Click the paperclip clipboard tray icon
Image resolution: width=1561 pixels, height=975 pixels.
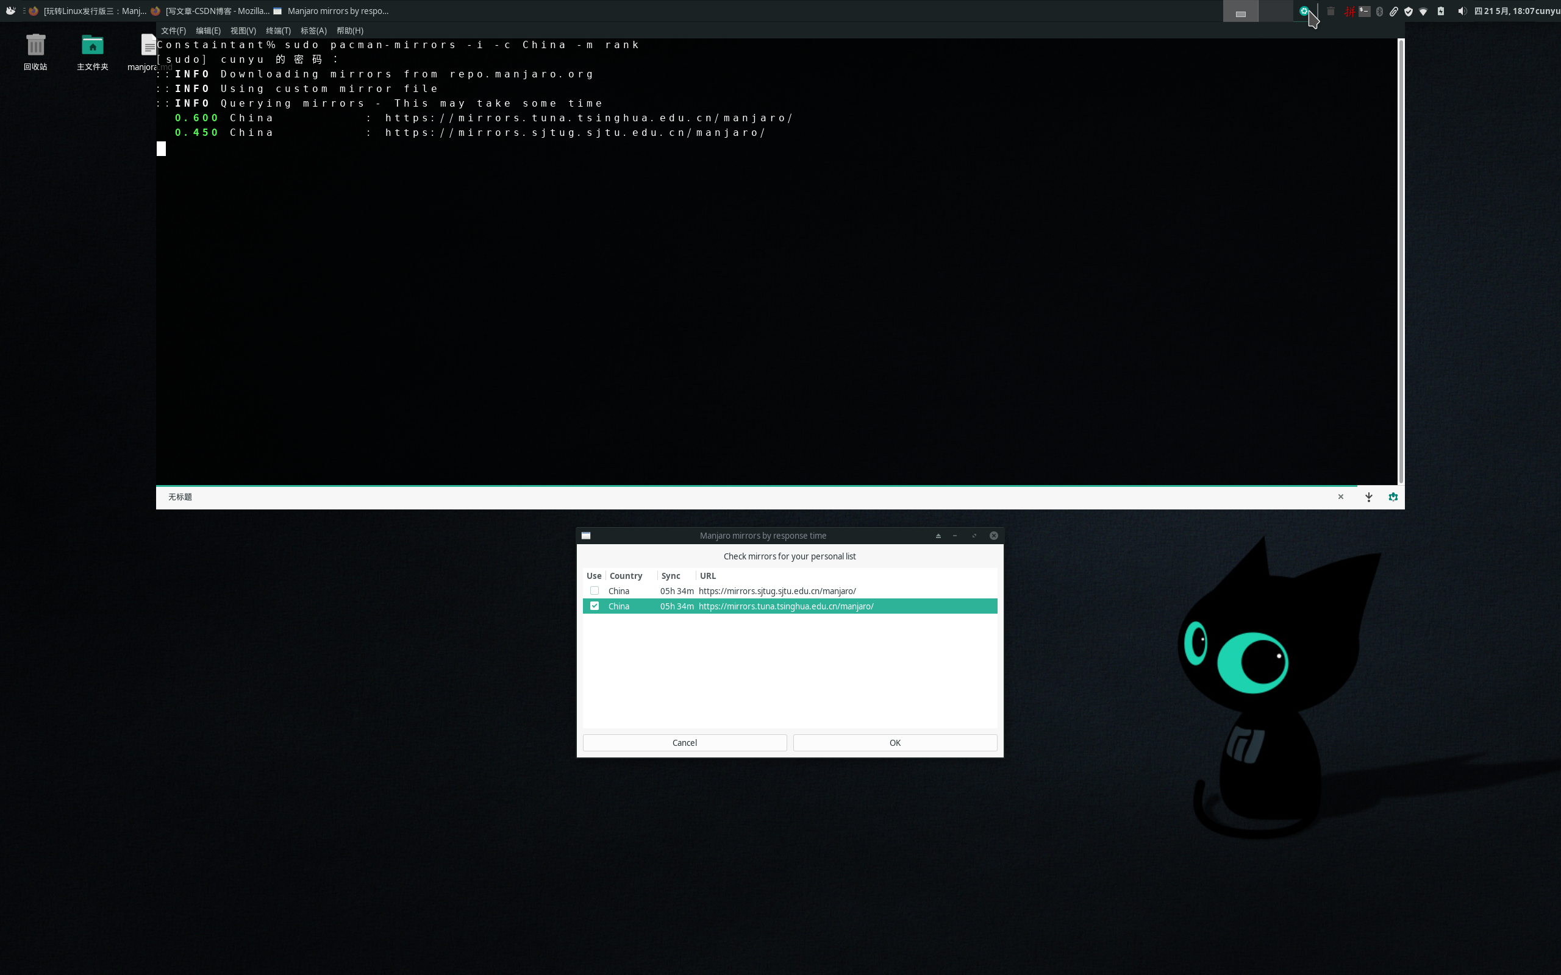coord(1394,11)
